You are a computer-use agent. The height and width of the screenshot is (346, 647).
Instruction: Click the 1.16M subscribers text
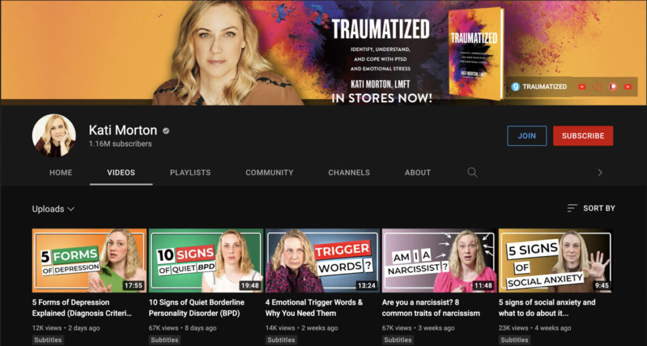point(121,144)
